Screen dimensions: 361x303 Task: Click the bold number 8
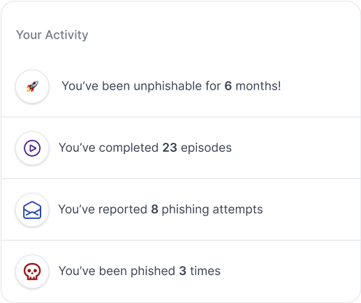click(x=154, y=209)
